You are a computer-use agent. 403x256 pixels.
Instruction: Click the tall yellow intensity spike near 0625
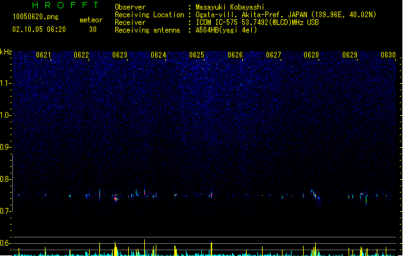tap(211, 249)
